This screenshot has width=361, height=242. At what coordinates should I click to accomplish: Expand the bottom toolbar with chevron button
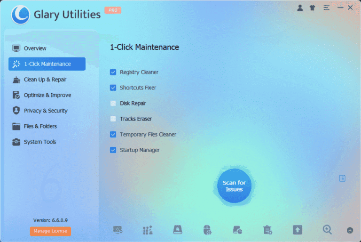(x=350, y=230)
